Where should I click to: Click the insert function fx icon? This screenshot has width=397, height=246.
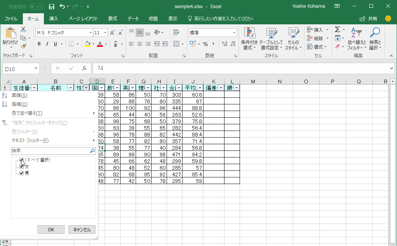(x=84, y=68)
